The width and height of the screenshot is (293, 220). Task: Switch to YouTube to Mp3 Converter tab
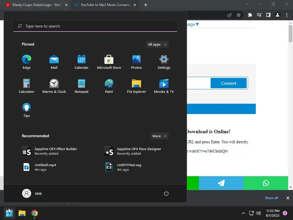(105, 5)
